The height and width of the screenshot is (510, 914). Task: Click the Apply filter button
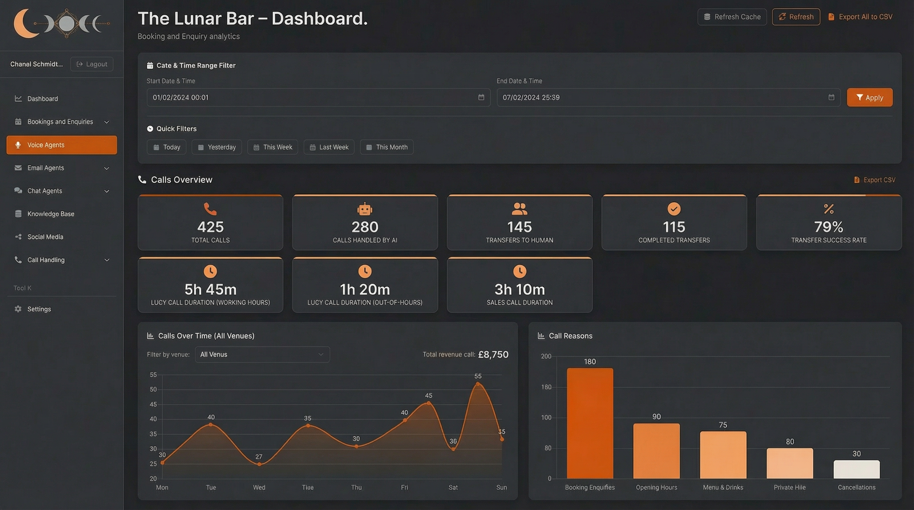[x=869, y=97]
